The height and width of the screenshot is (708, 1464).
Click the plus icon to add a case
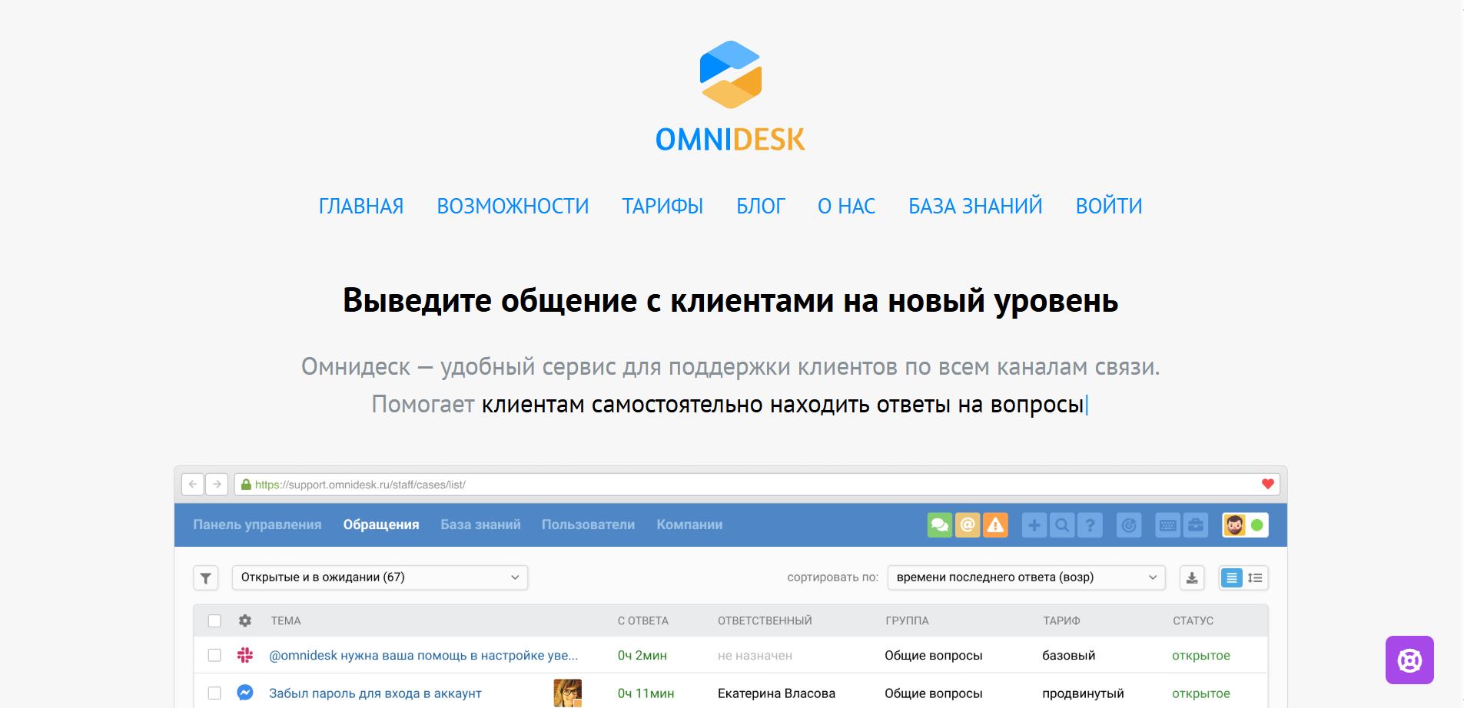(x=1034, y=525)
